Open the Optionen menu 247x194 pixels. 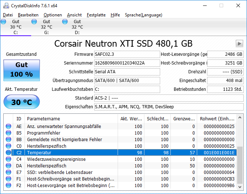click(x=53, y=15)
